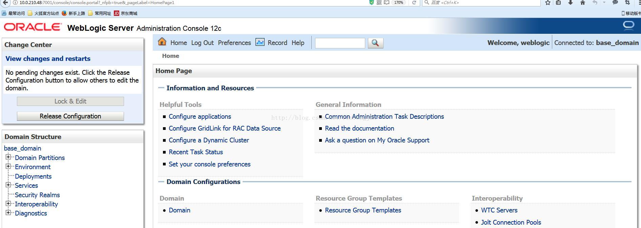This screenshot has height=228, width=641.
Task: Expand the Domain Partitions tree node
Action: pyautogui.click(x=8, y=157)
